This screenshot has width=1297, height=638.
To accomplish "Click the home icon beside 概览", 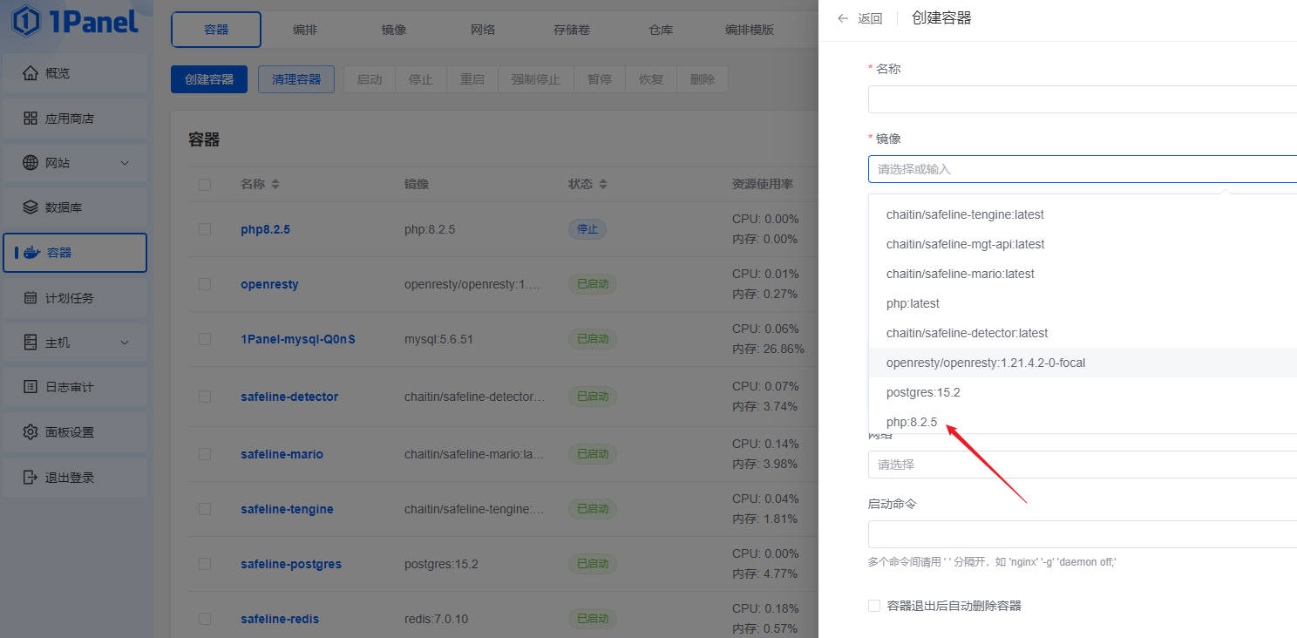I will (x=31, y=73).
